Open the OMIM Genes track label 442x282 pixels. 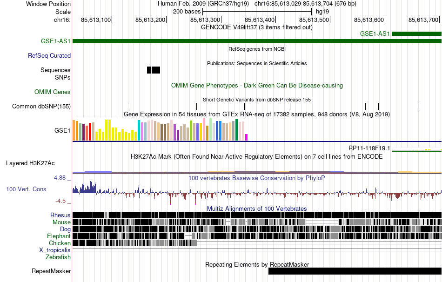(53, 92)
